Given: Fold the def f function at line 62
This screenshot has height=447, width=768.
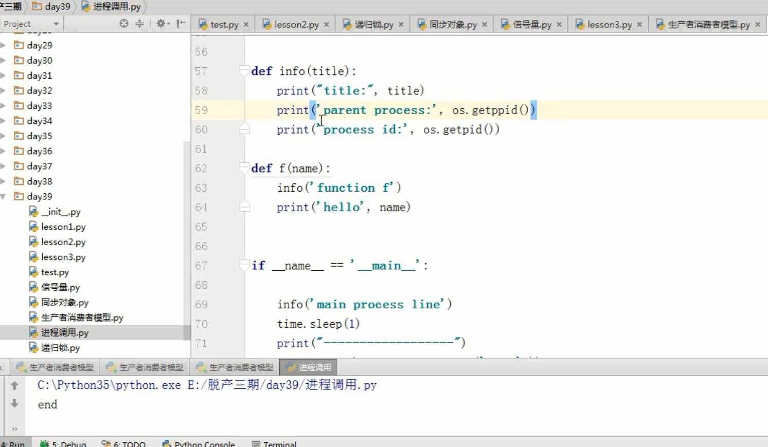Looking at the screenshot, I should pos(244,168).
